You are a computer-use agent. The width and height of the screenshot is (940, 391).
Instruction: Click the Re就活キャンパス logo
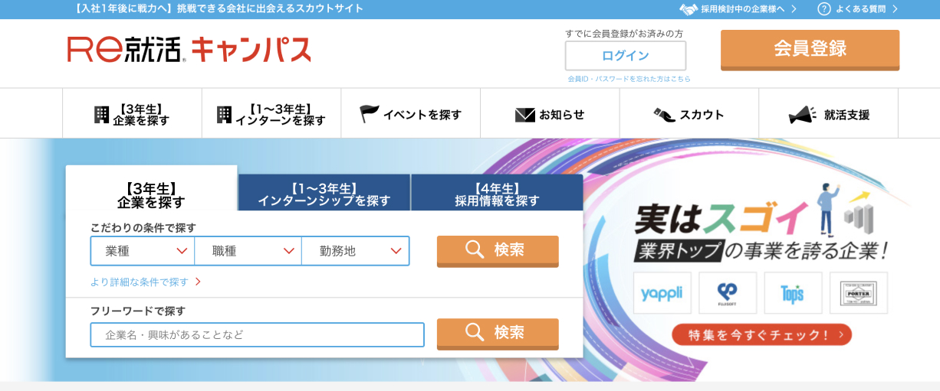tap(189, 50)
